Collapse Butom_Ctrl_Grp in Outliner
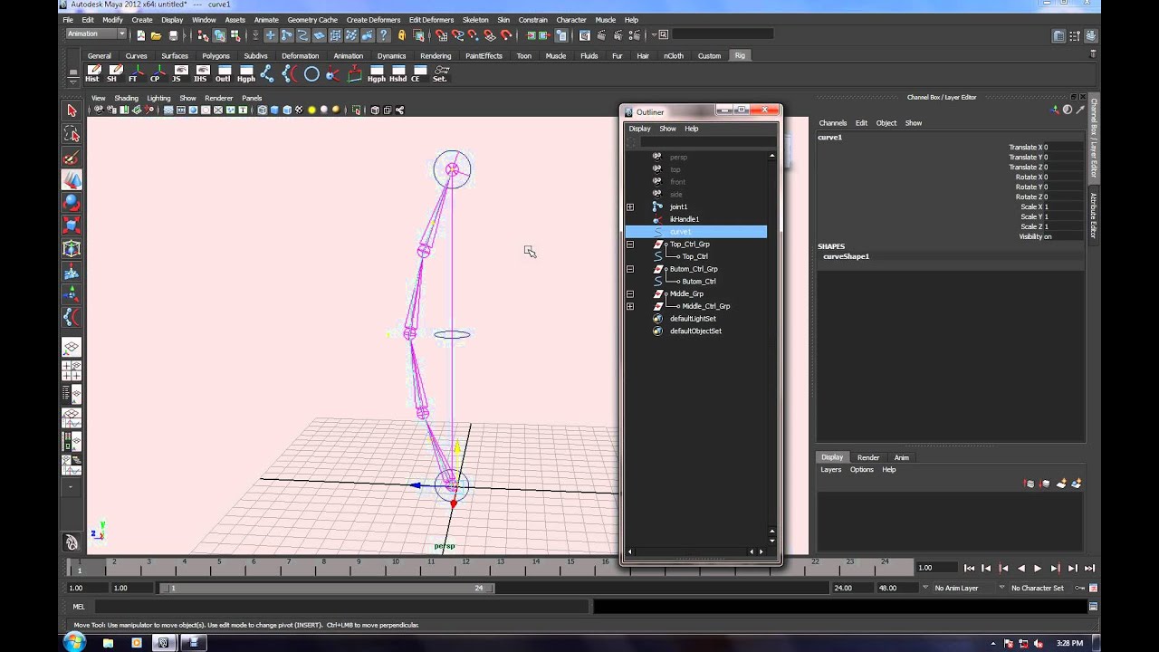Screen dimensions: 1159x652 pyautogui.click(x=630, y=269)
